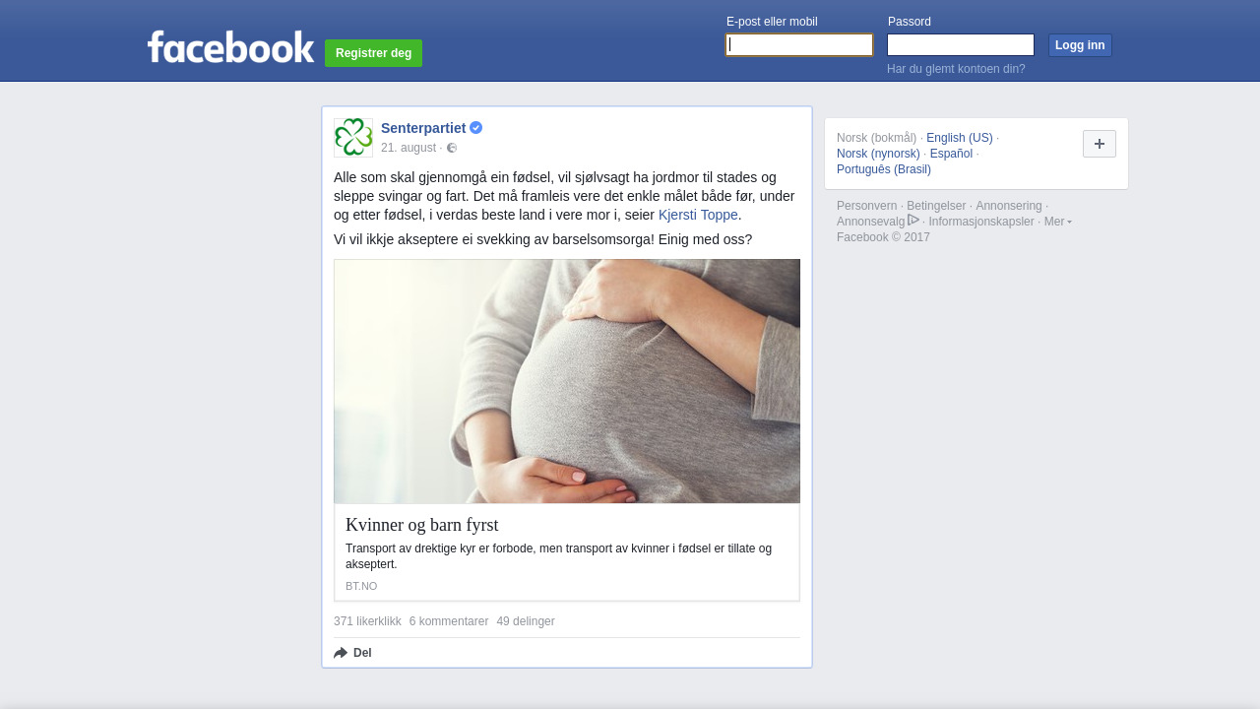This screenshot has width=1260, height=709.
Task: Click the verified badge next to Senterpartiet
Action: tap(476, 128)
